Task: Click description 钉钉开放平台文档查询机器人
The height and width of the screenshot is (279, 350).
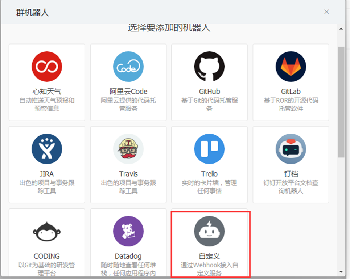Action: (291, 187)
